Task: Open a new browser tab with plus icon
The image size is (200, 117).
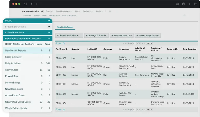Action: click(x=190, y=4)
